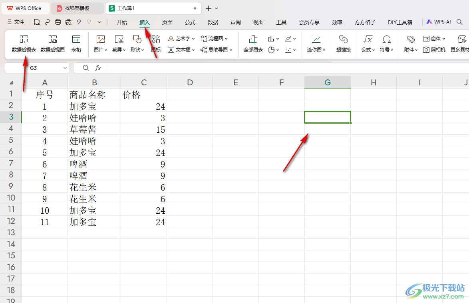This screenshot has width=469, height=303.
Task: Select column G header
Action: (328, 83)
